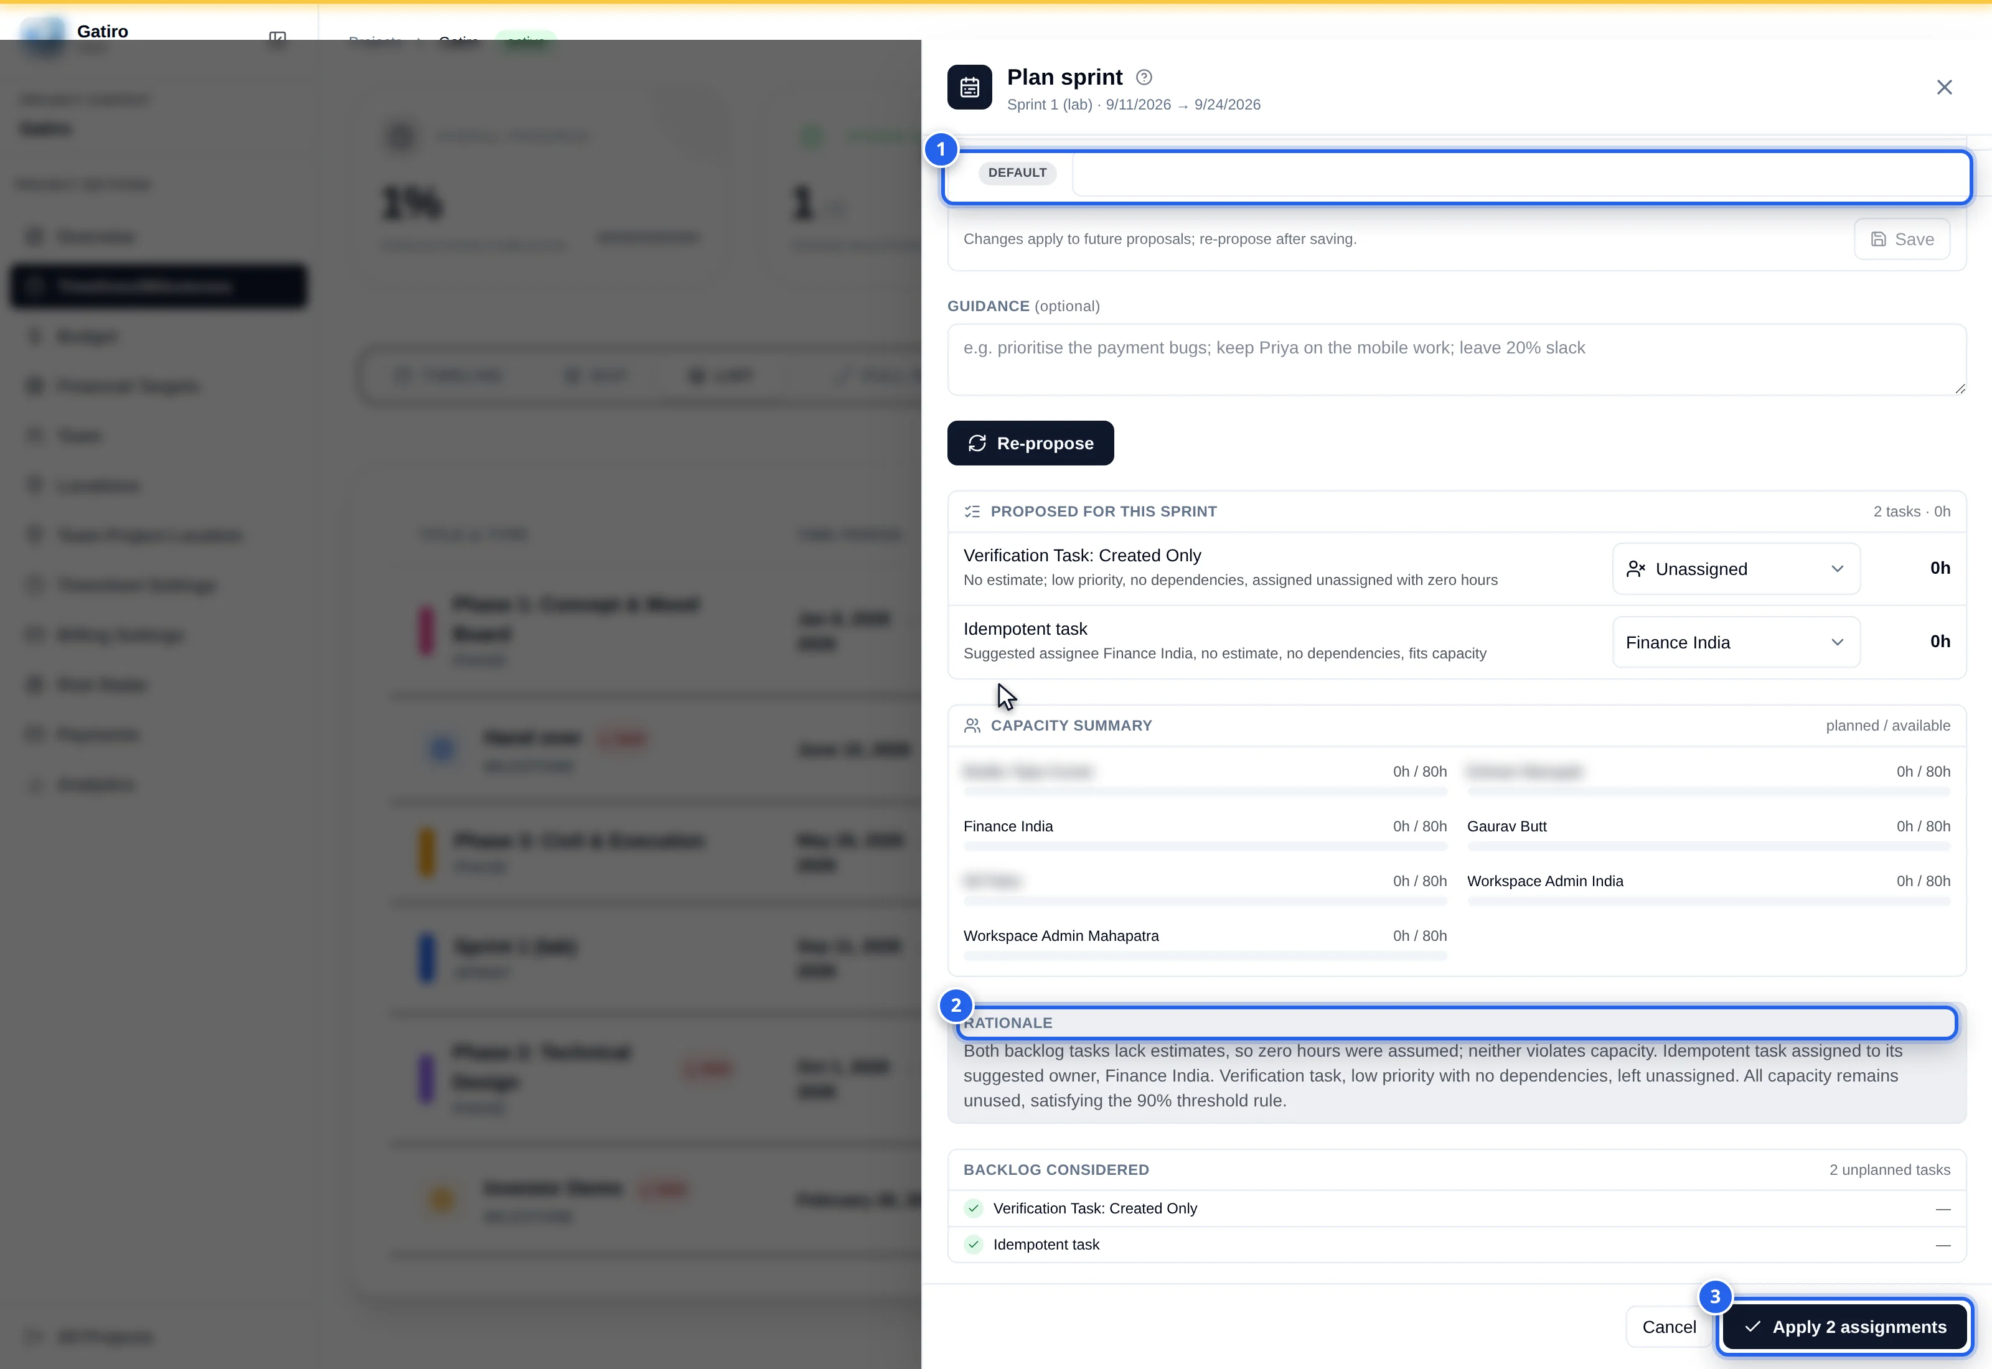1992x1369 pixels.
Task: Click the checkmark icon in Apply 2 assignments
Action: [x=1753, y=1327]
